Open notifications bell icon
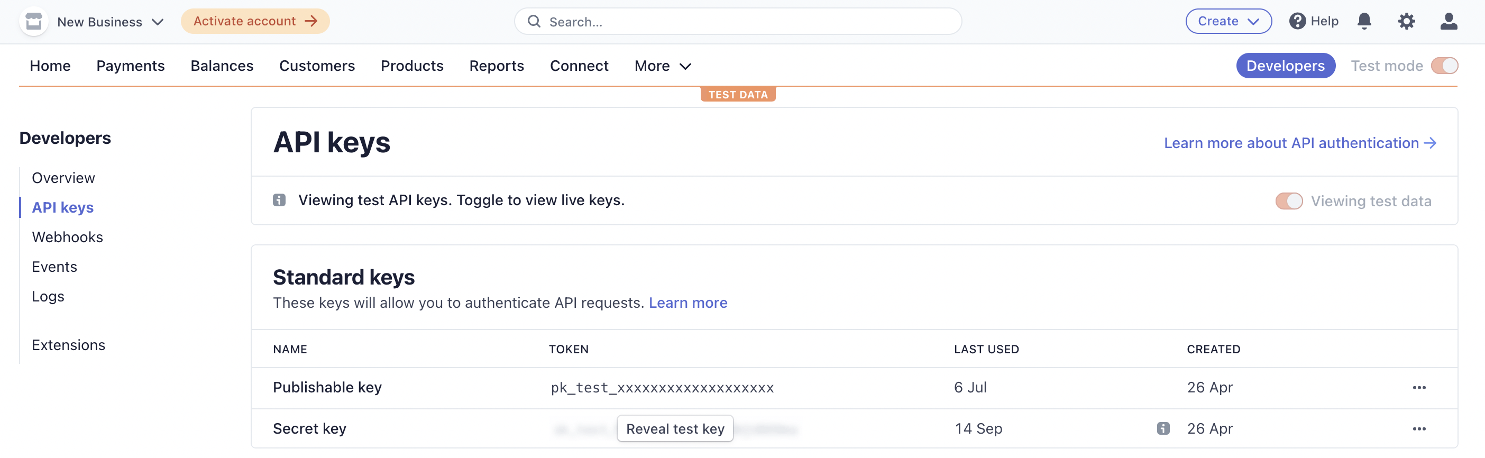 [1364, 21]
